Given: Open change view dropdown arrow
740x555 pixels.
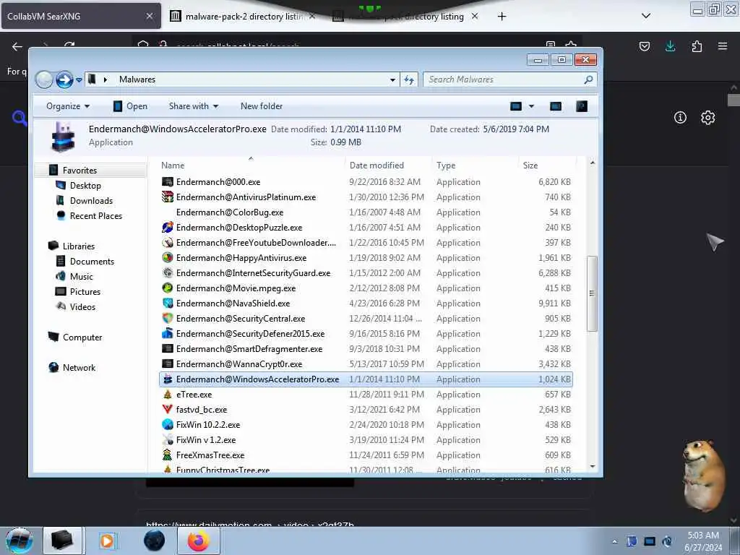Looking at the screenshot, I should [531, 106].
